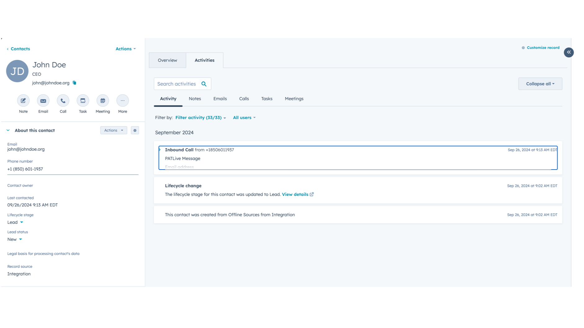The height and width of the screenshot is (328, 584).
Task: Click the View details link
Action: coord(295,194)
